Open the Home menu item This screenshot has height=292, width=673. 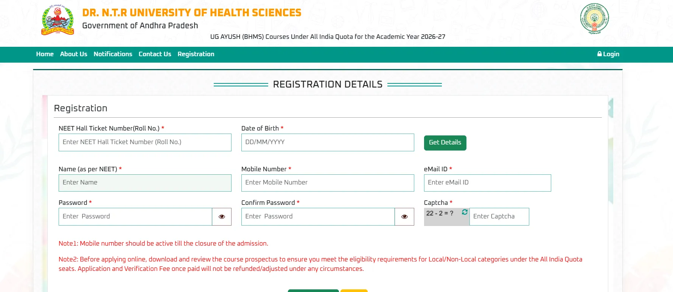[45, 54]
